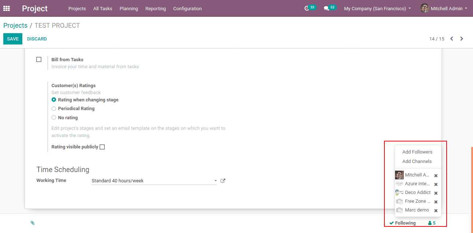Click the Time Scheduling heading
Image resolution: width=473 pixels, height=233 pixels.
click(63, 170)
